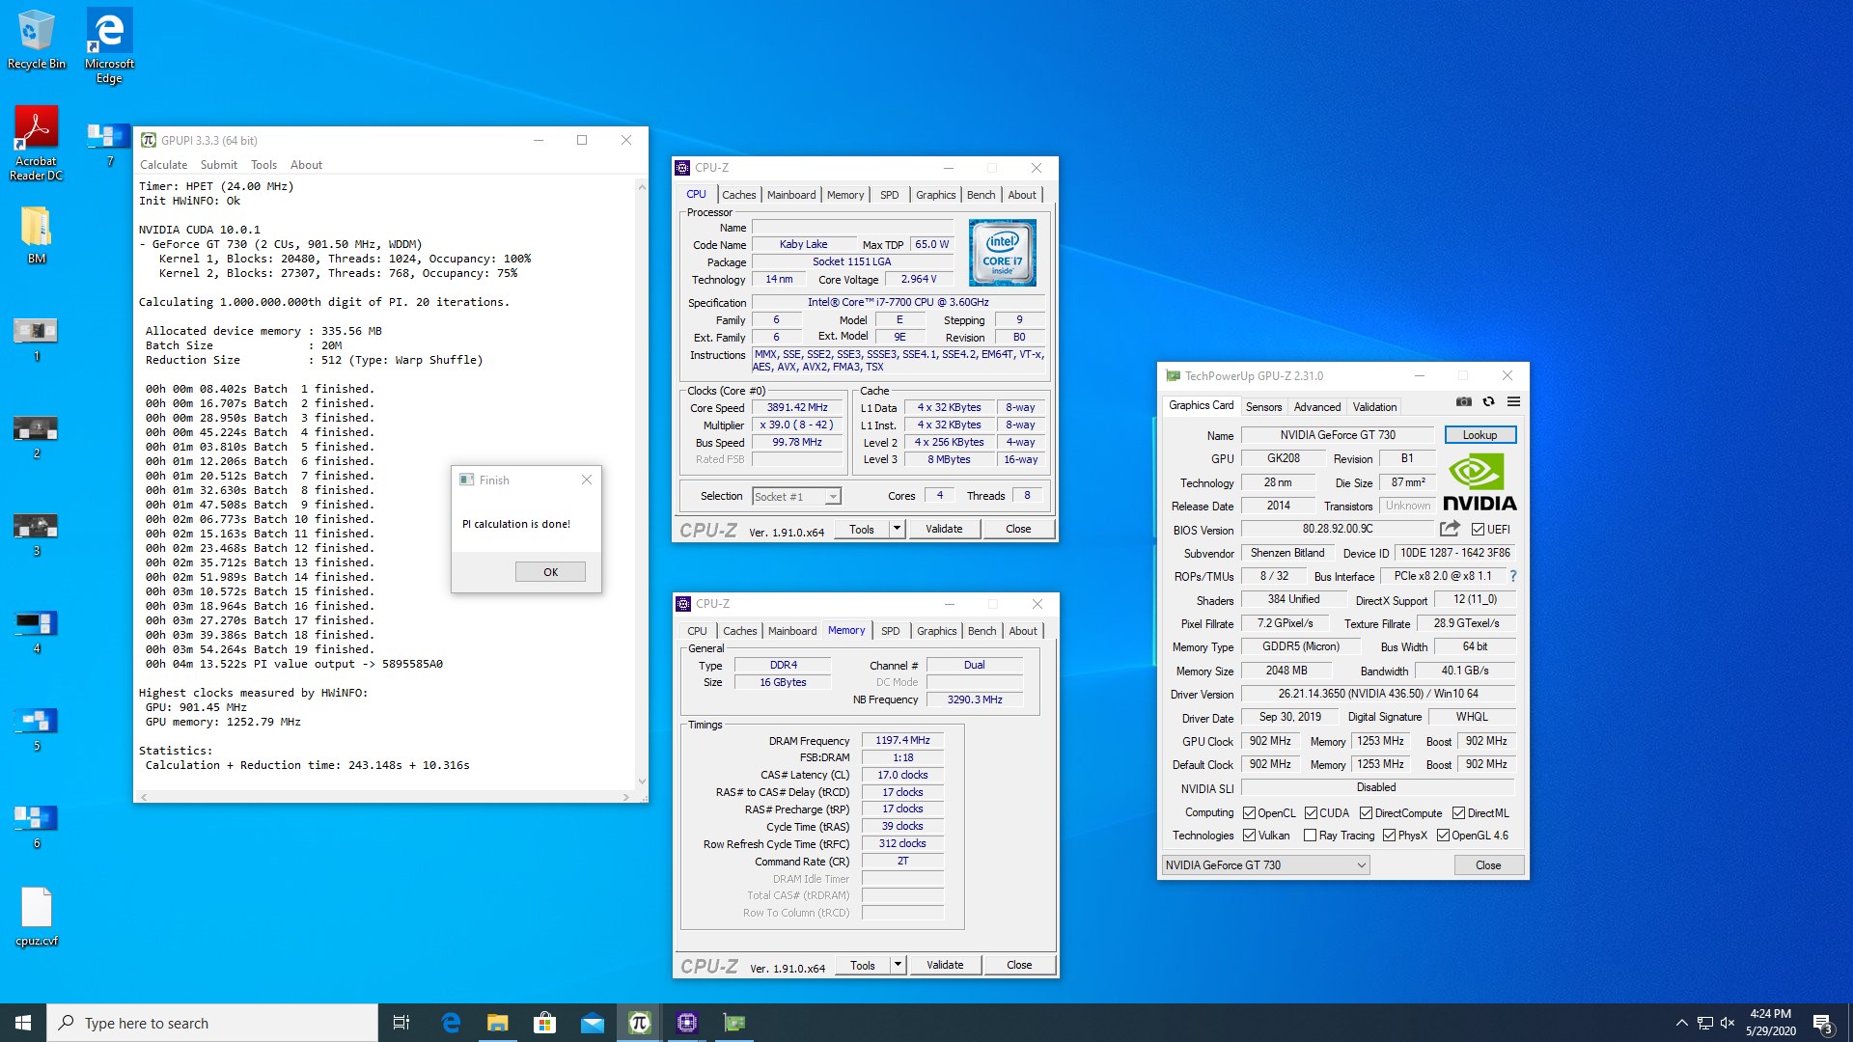Screen dimensions: 1853x1042
Task: Open the GPU-Z hamburger menu
Action: pyautogui.click(x=1513, y=402)
